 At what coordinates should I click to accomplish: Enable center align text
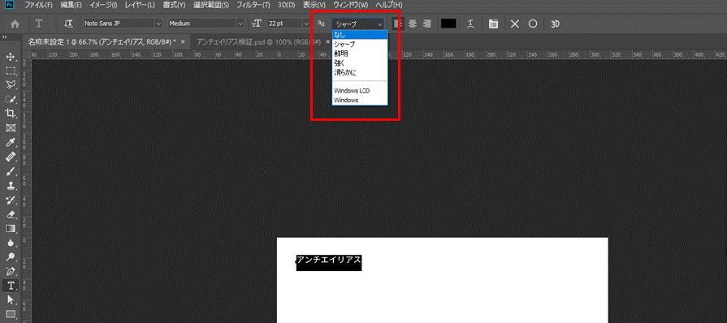[412, 24]
